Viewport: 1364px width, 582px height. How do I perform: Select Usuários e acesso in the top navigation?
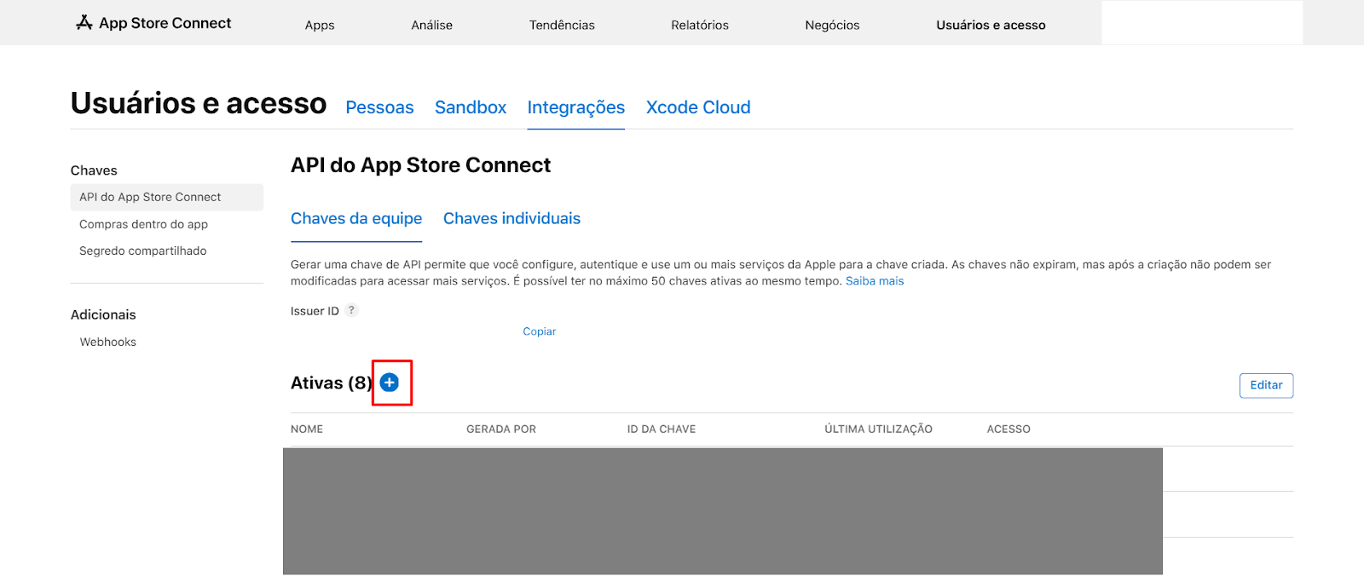click(x=991, y=25)
